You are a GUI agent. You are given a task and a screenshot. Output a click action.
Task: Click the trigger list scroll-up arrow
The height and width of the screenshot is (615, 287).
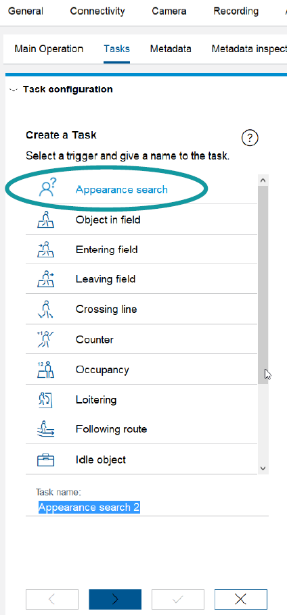pyautogui.click(x=263, y=180)
